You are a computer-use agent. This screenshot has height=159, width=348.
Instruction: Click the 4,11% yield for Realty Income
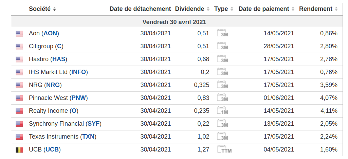pos(329,111)
